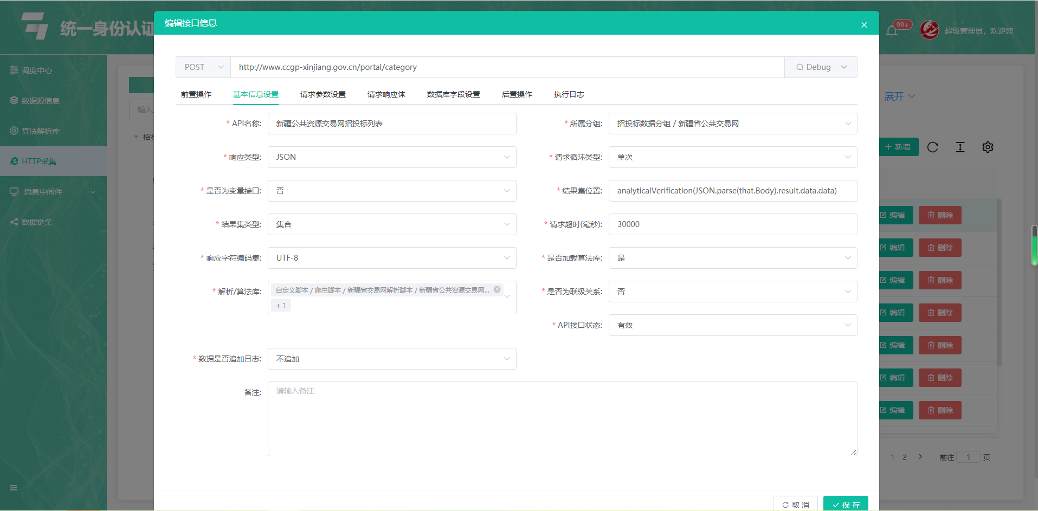Open the 响应类型 JSON dropdown
The height and width of the screenshot is (511, 1038).
coord(392,157)
